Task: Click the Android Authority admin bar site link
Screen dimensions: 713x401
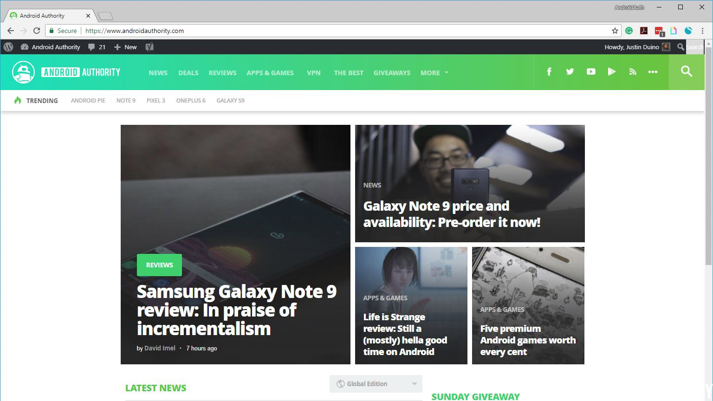Action: (51, 47)
